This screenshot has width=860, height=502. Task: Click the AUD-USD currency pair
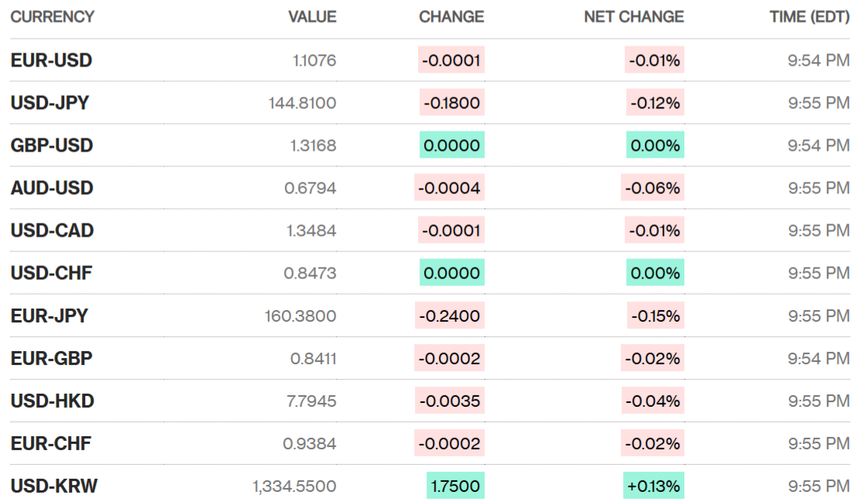coord(52,188)
